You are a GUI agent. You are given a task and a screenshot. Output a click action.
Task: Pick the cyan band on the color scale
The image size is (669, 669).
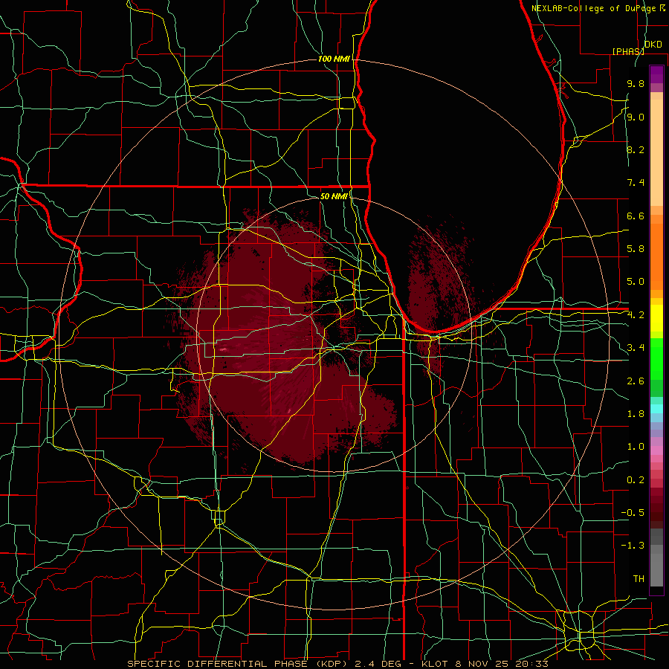(x=656, y=409)
